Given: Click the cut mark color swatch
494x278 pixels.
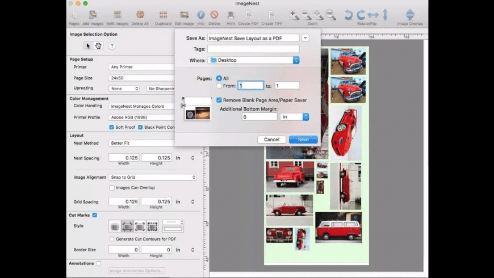Looking at the screenshot, I should point(173,229).
